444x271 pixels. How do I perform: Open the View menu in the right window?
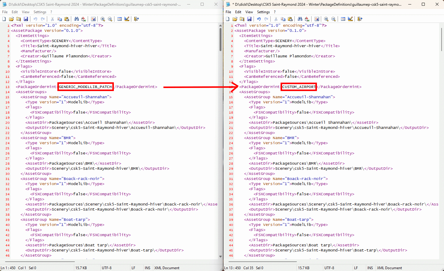click(x=249, y=12)
